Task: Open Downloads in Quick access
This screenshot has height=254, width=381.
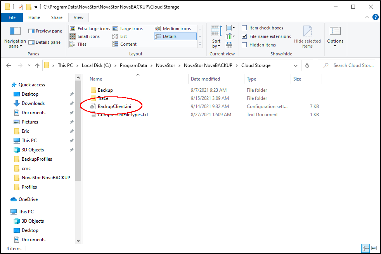Action: 33,103
